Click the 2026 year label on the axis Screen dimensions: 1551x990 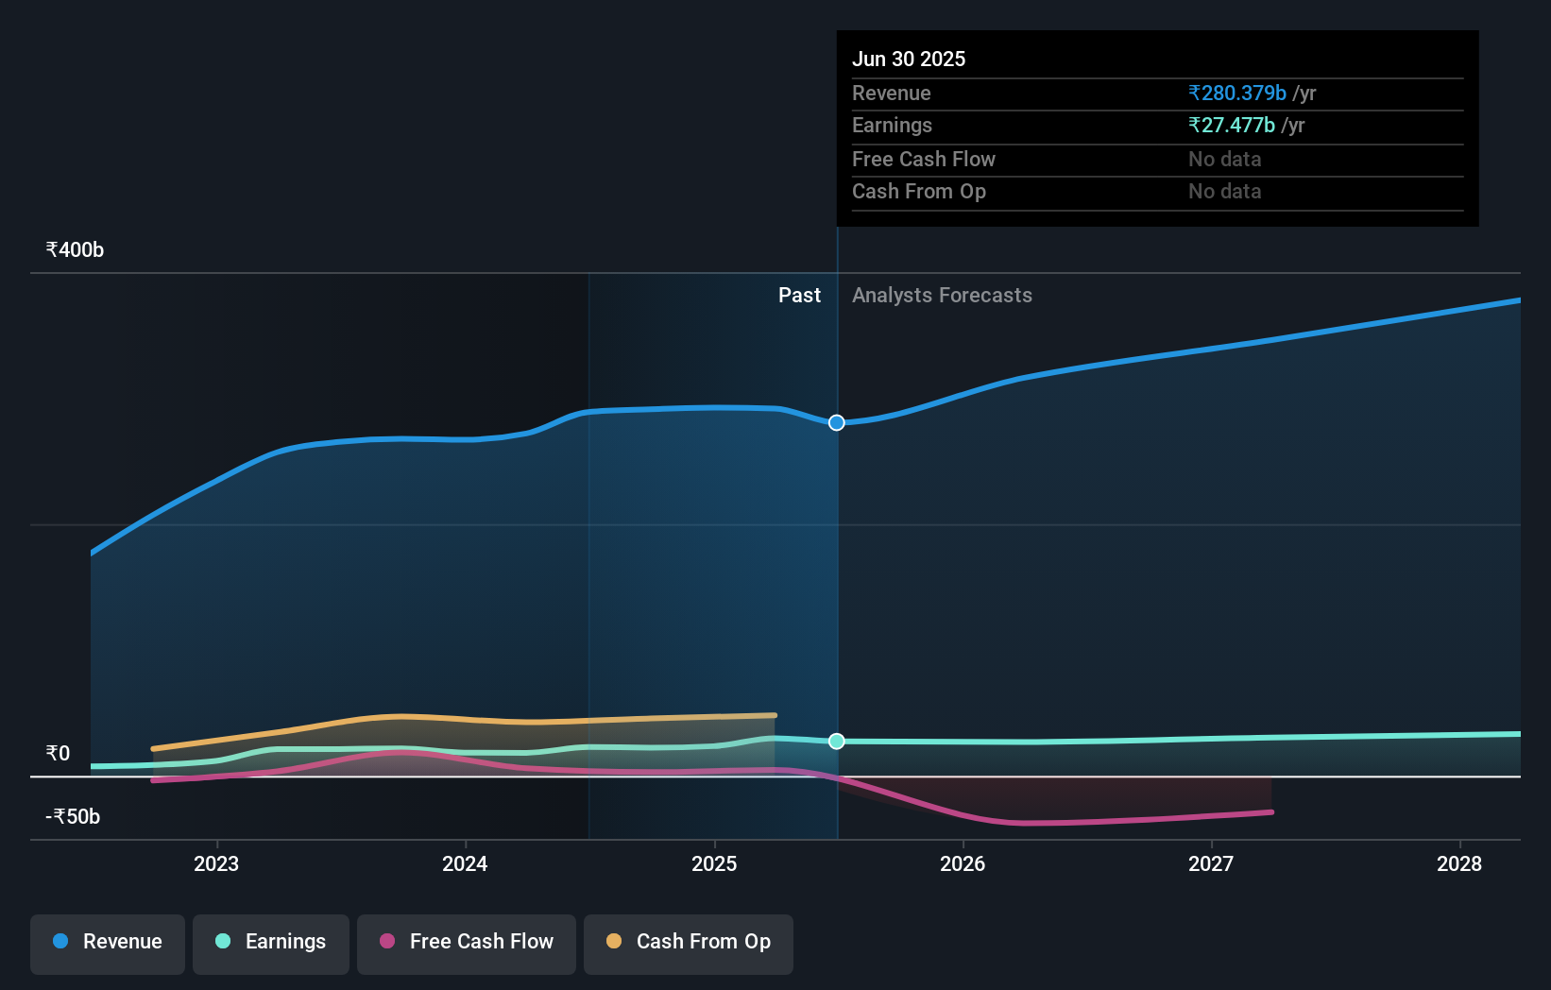[x=963, y=863]
